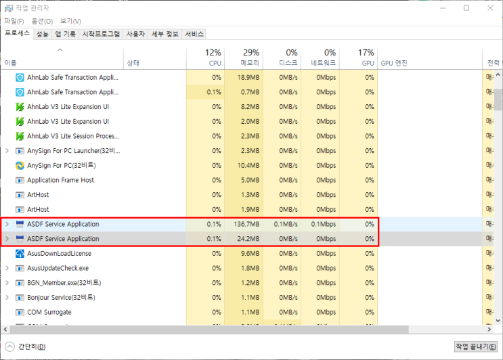Expand the Bonjour Service process

[7, 298]
